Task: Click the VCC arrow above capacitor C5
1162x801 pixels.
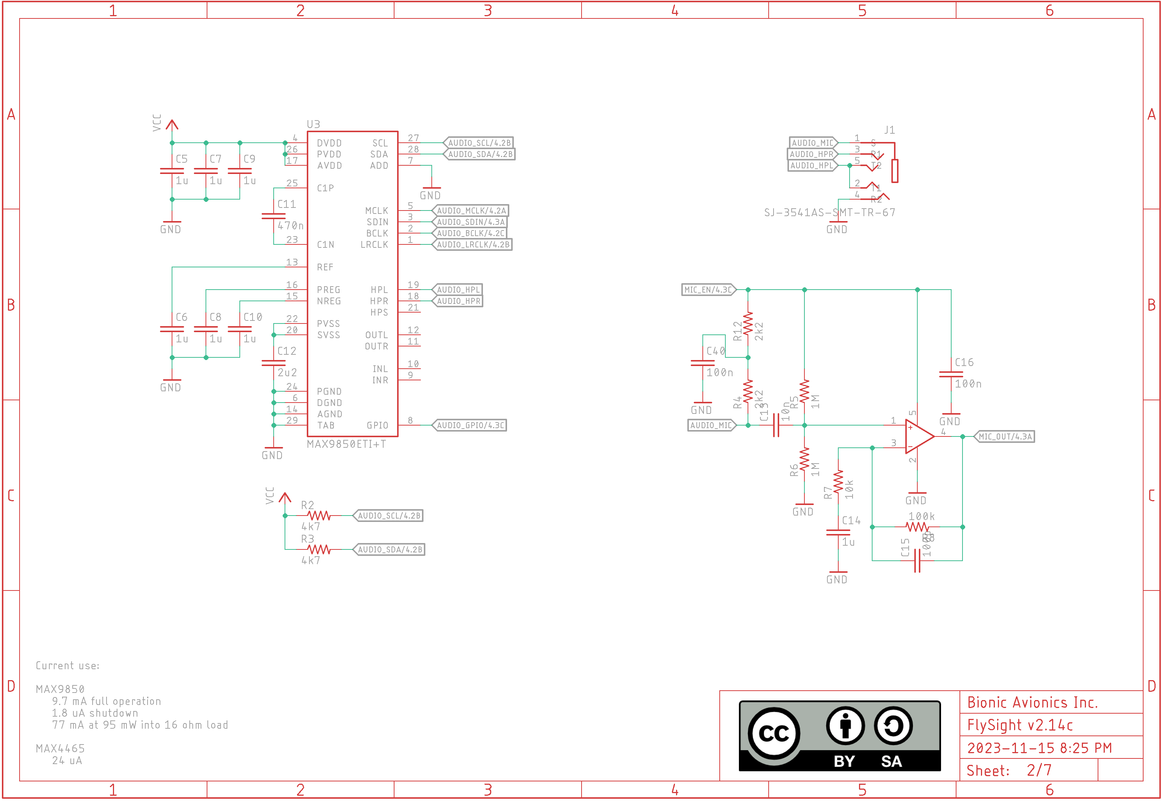Action: pos(172,125)
